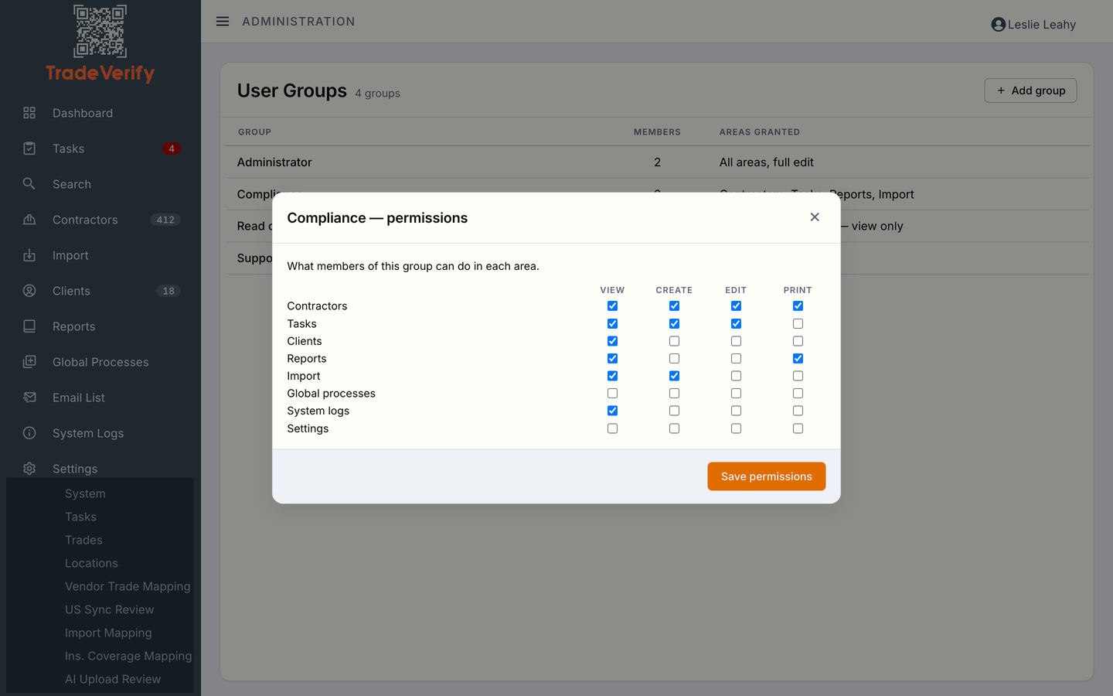The height and width of the screenshot is (696, 1113).
Task: Click the MEMBERS column header
Action: click(x=657, y=132)
